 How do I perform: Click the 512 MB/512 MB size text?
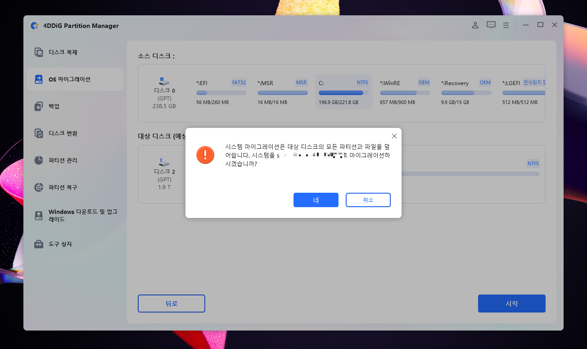[x=520, y=102]
